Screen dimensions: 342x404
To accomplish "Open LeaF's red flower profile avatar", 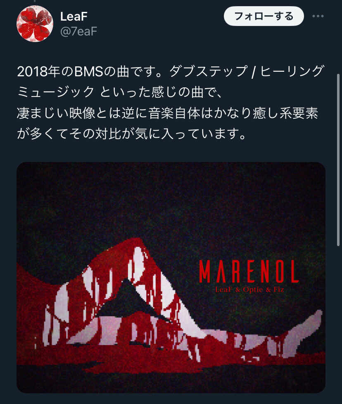I will click(35, 23).
